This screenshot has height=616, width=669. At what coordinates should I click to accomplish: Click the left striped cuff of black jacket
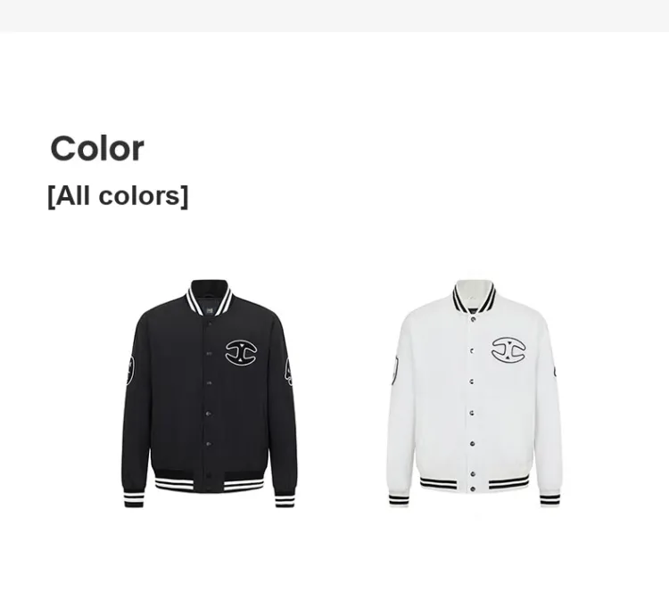pyautogui.click(x=133, y=499)
